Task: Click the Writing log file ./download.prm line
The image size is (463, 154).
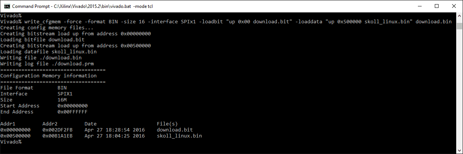Action: 44,63
